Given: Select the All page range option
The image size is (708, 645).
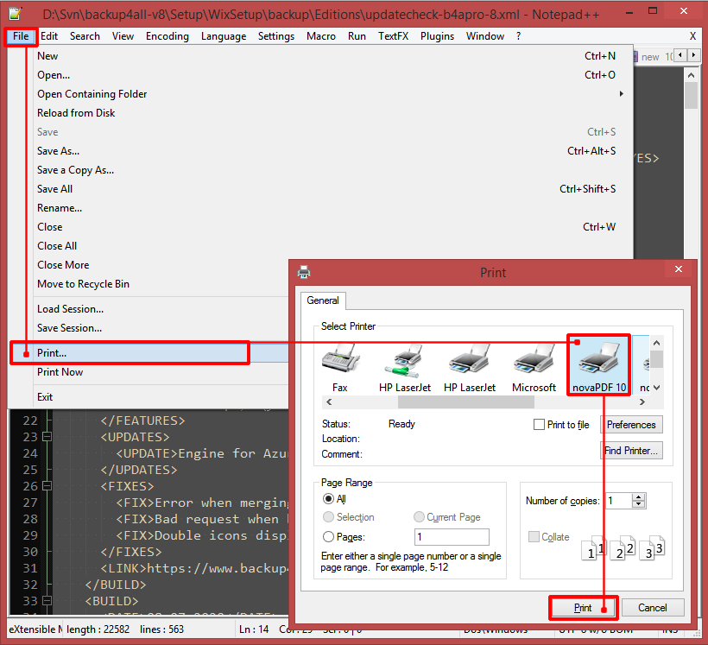Looking at the screenshot, I should coord(328,499).
